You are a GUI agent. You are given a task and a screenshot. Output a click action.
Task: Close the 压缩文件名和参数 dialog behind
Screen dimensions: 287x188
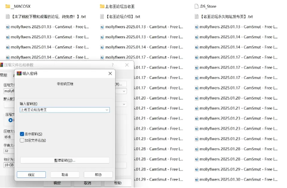[127, 65]
